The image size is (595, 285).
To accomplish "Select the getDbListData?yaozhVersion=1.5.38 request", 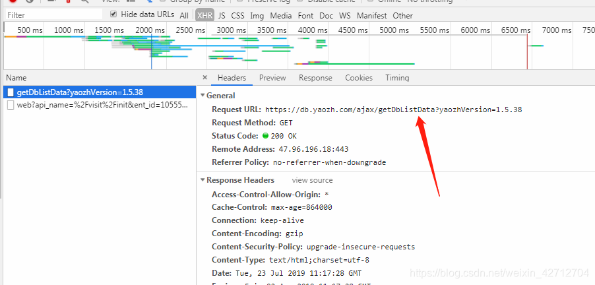I will (x=100, y=92).
